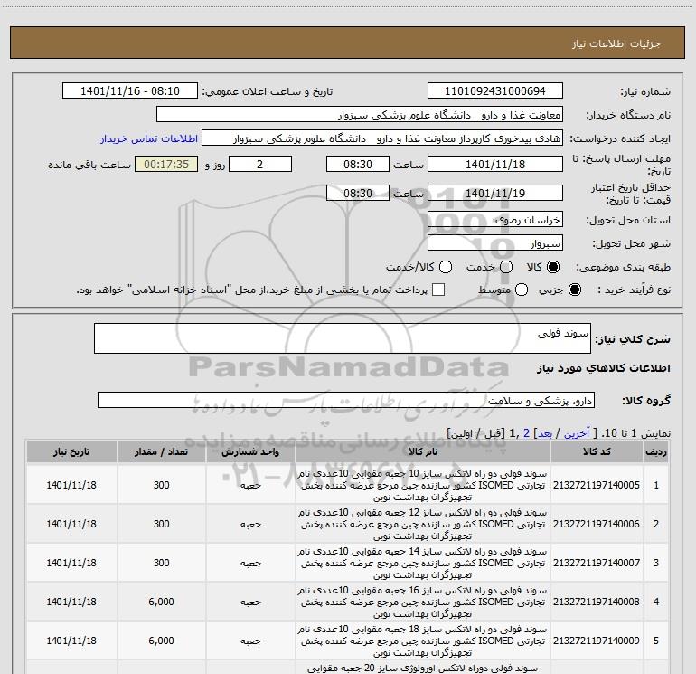Click the province field خراسان رضوی
Screen dimensions: 696x674
tap(495, 219)
